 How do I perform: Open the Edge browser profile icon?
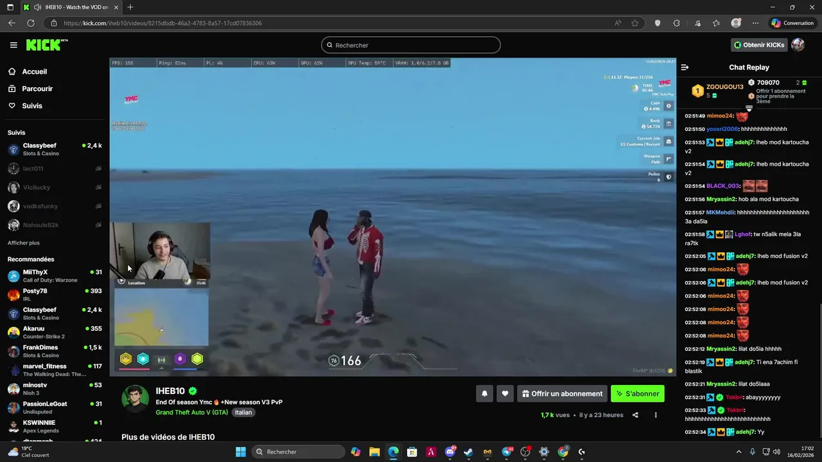pos(736,23)
